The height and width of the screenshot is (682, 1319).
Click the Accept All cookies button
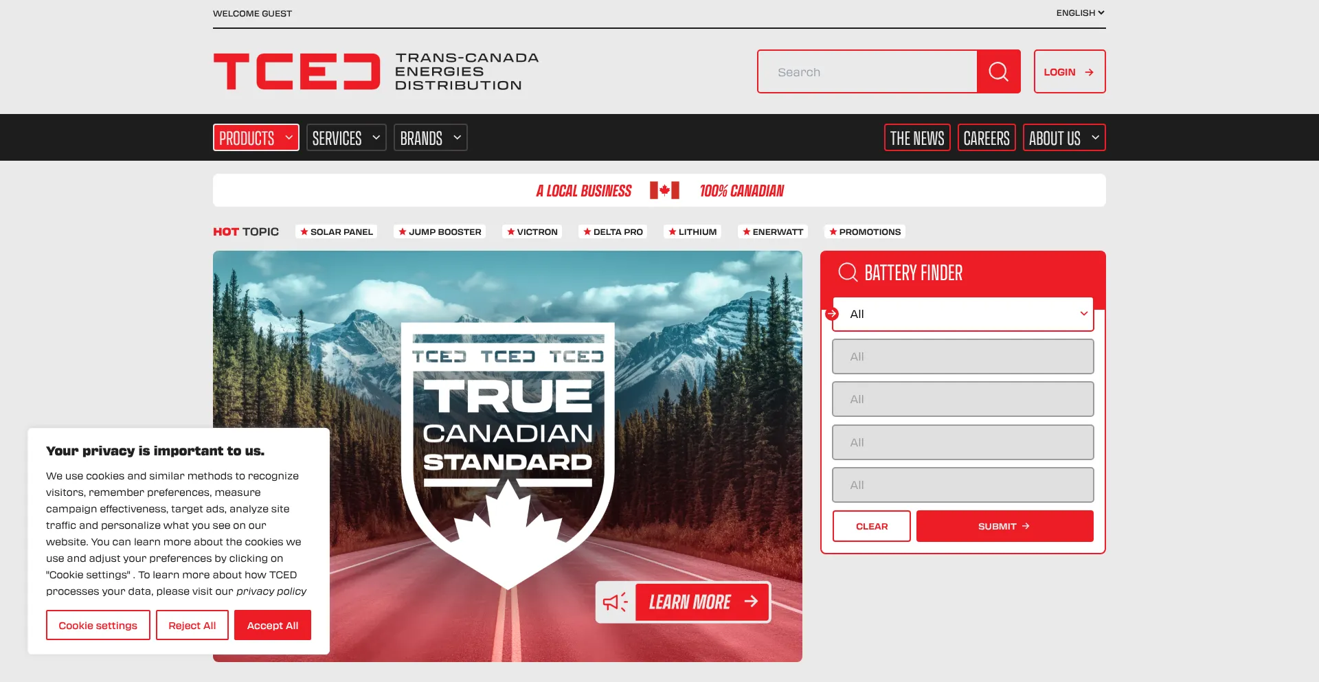click(x=273, y=625)
